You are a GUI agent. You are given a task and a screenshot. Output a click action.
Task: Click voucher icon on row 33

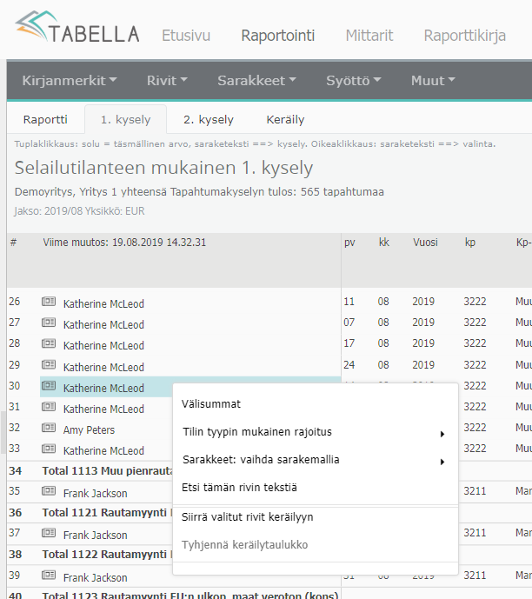(49, 449)
